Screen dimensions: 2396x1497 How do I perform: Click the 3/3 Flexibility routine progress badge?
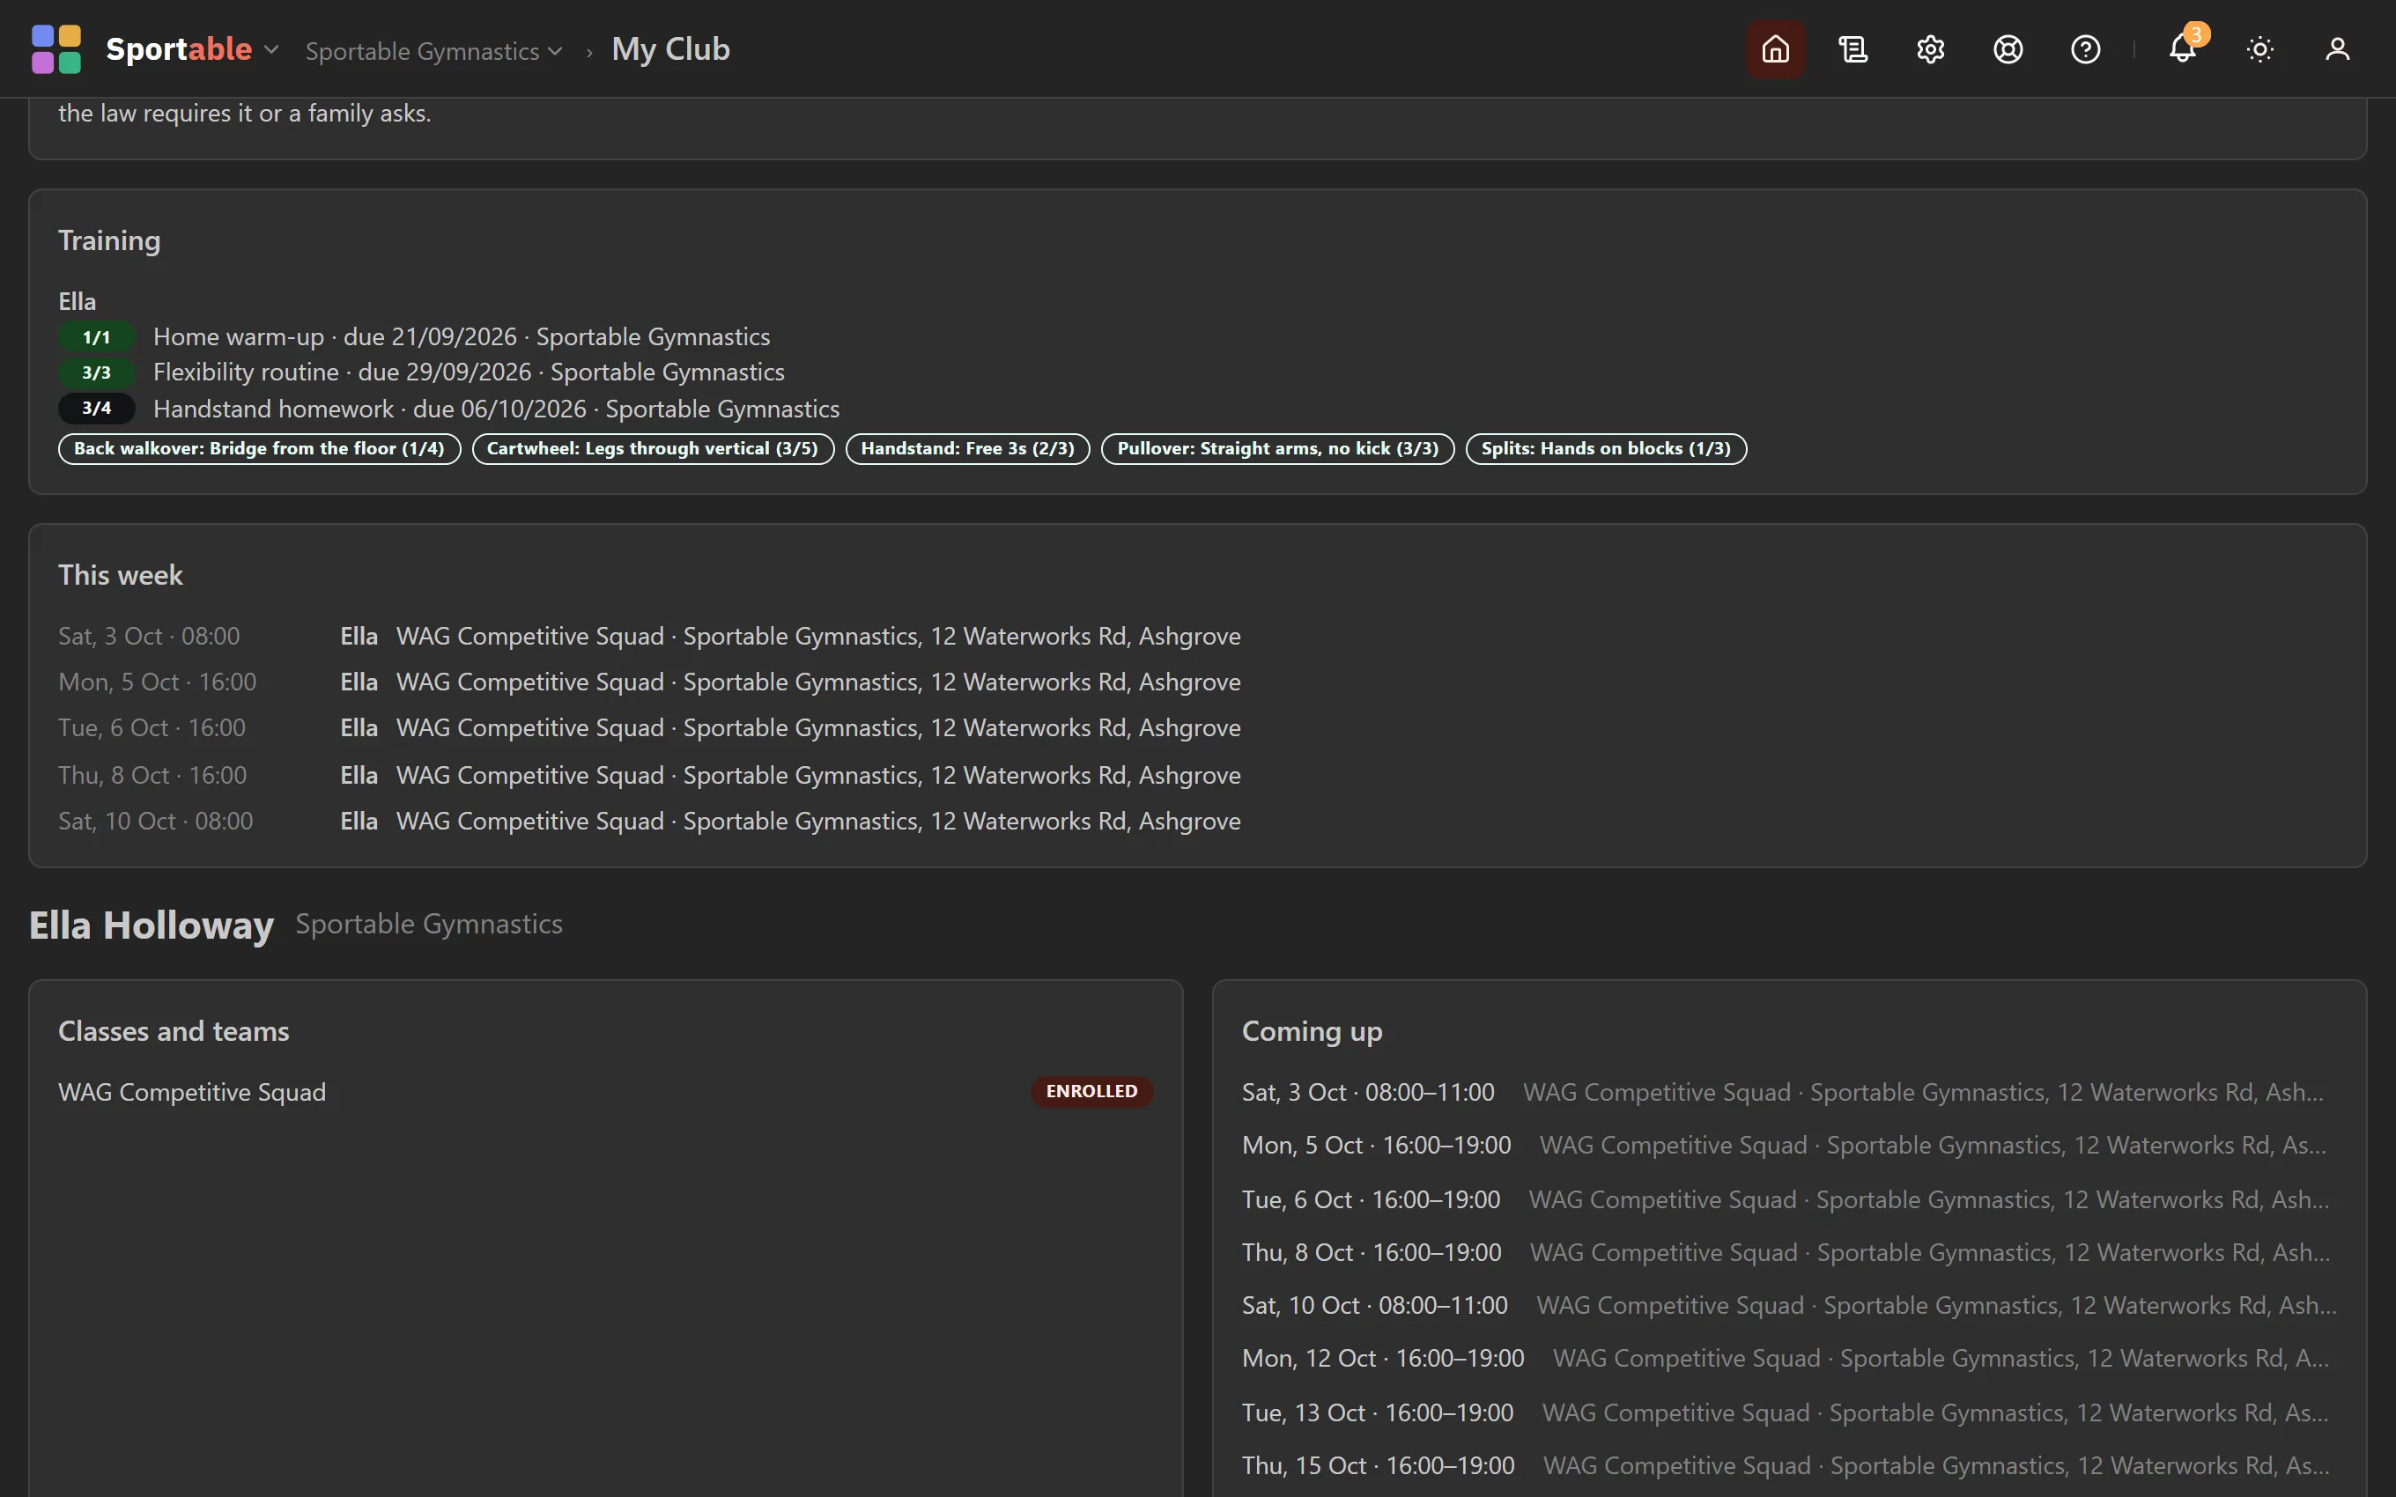96,372
